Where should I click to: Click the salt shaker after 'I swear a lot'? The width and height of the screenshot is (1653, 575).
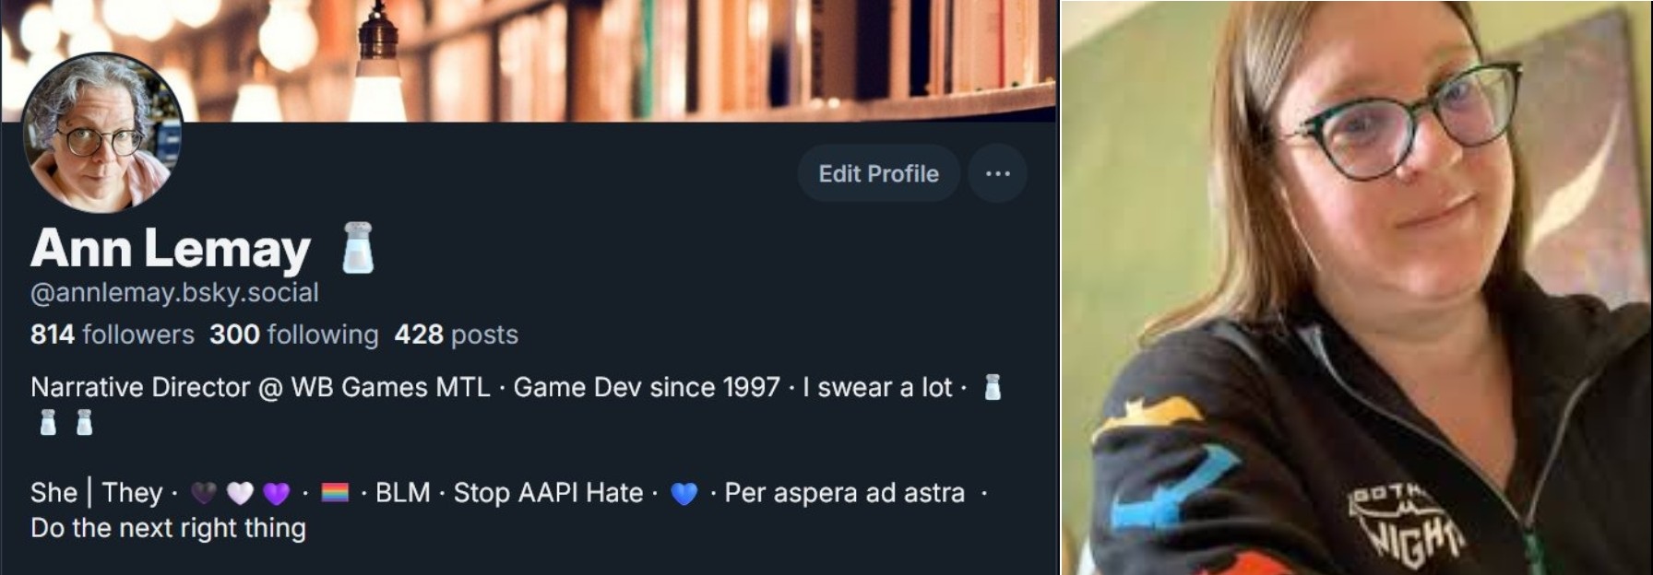[993, 387]
